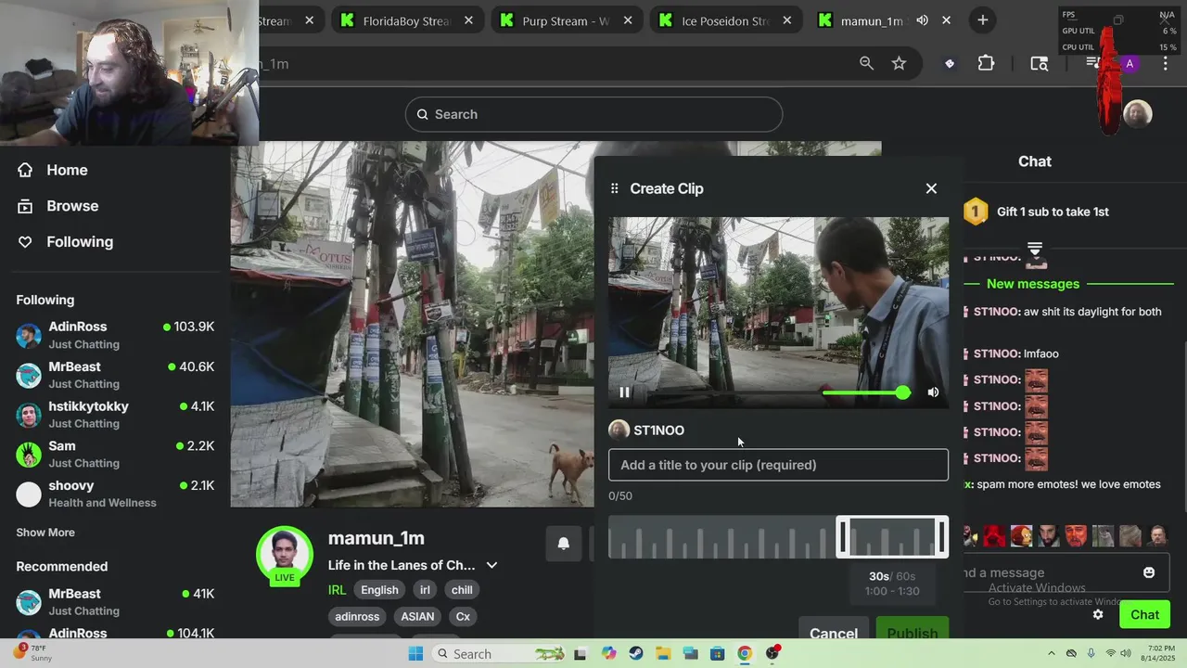Click the right trim handle of clip
This screenshot has width=1187, height=668.
[x=941, y=537]
